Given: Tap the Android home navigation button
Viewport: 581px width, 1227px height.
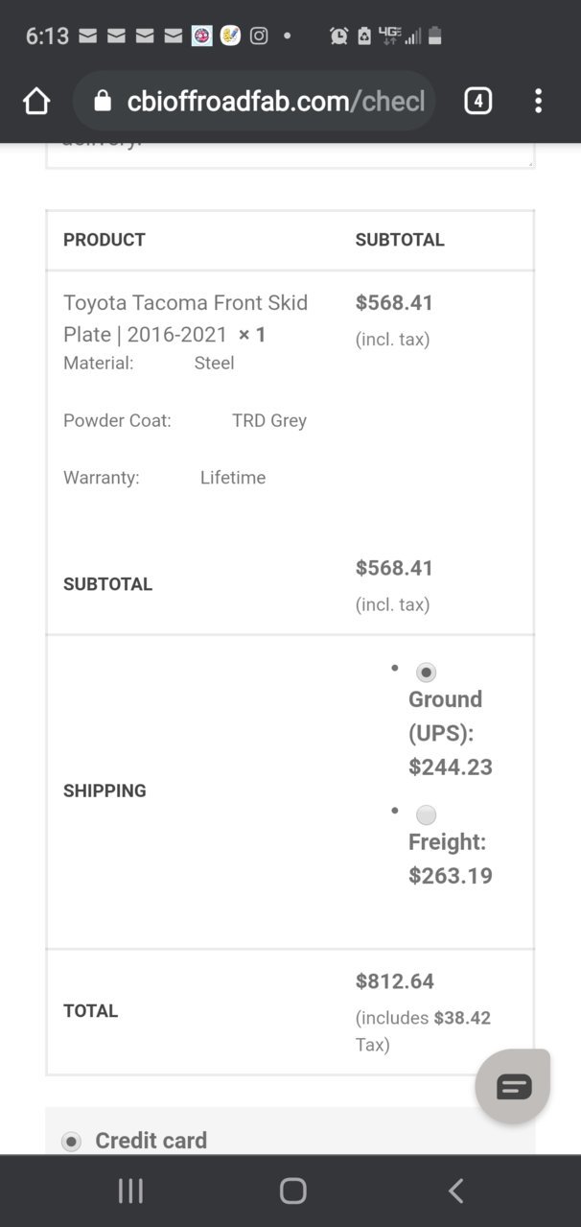Looking at the screenshot, I should [x=292, y=1191].
